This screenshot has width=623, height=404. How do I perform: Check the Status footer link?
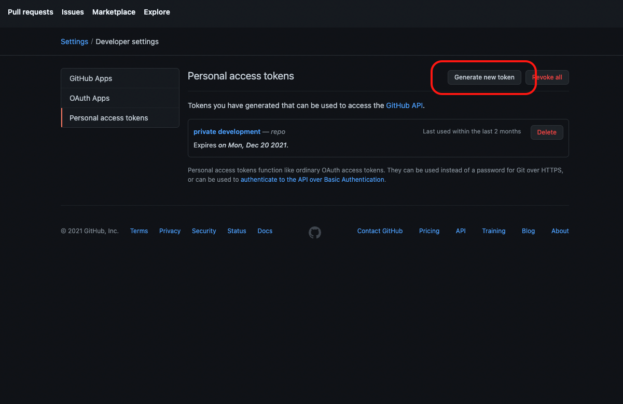tap(237, 231)
